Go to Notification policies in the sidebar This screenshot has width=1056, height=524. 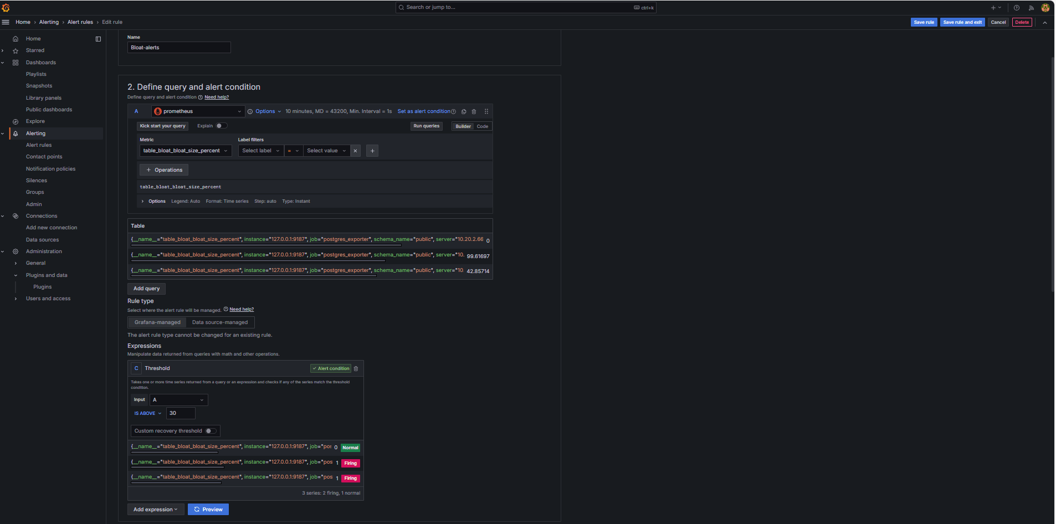[x=50, y=169]
